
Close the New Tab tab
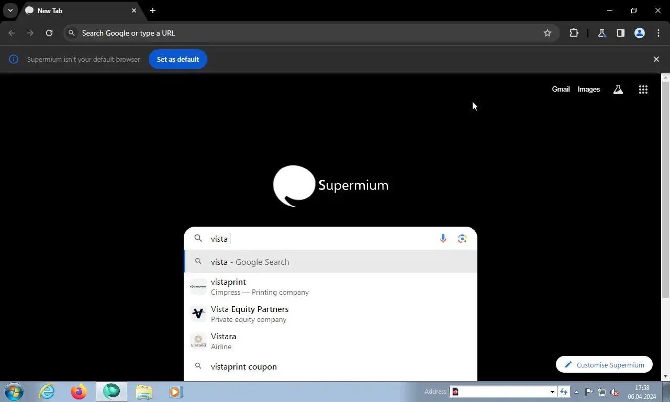[x=134, y=10]
